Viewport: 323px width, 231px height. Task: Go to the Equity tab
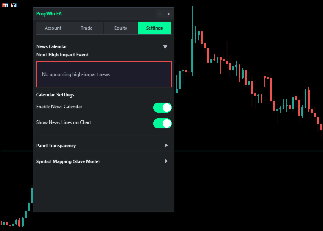click(x=121, y=28)
